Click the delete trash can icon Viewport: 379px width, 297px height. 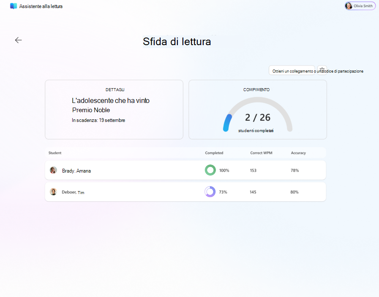[x=322, y=70]
